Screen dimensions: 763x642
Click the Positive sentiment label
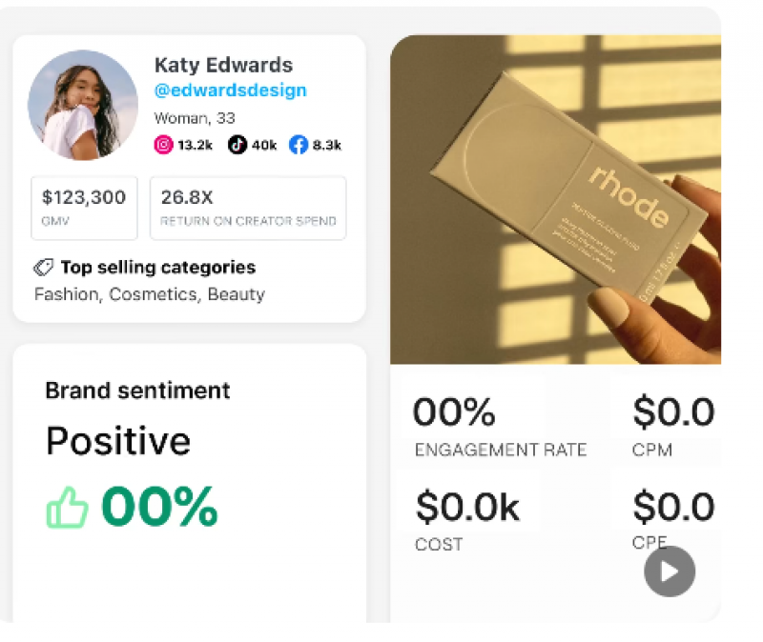tap(118, 441)
